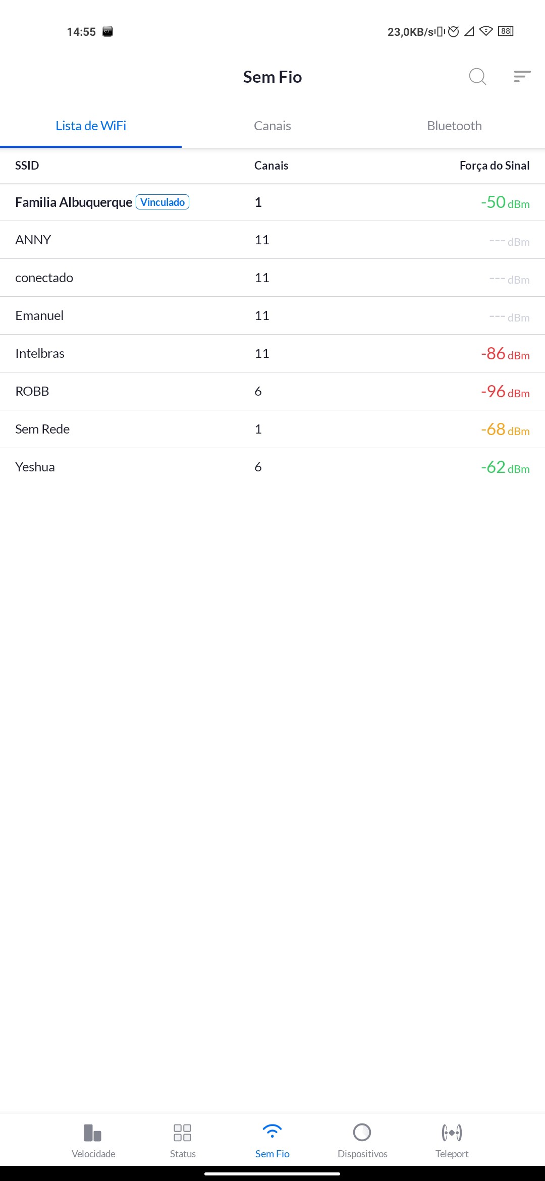Open the Familia Albuquerque network
Image resolution: width=545 pixels, height=1181 pixels.
pyautogui.click(x=74, y=202)
